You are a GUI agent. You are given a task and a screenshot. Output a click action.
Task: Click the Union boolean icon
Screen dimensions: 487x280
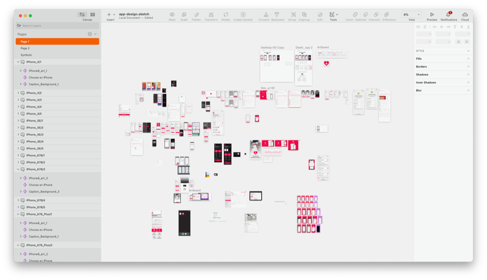point(355,14)
